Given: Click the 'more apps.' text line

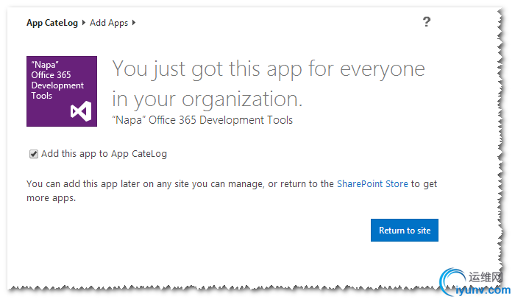Looking at the screenshot, I should coord(51,197).
